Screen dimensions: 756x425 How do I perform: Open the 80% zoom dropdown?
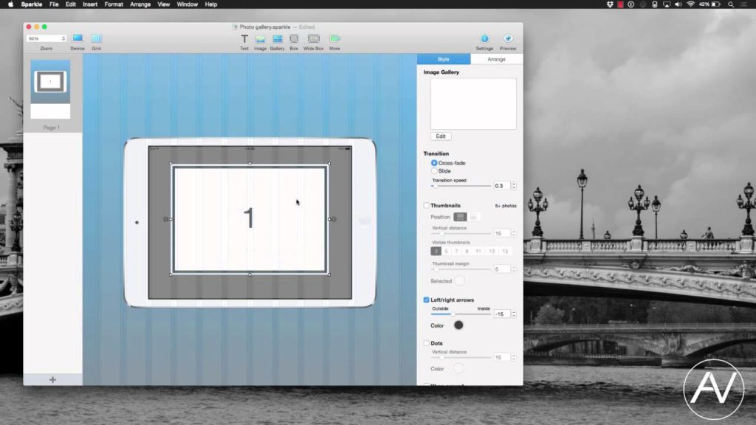[x=47, y=38]
